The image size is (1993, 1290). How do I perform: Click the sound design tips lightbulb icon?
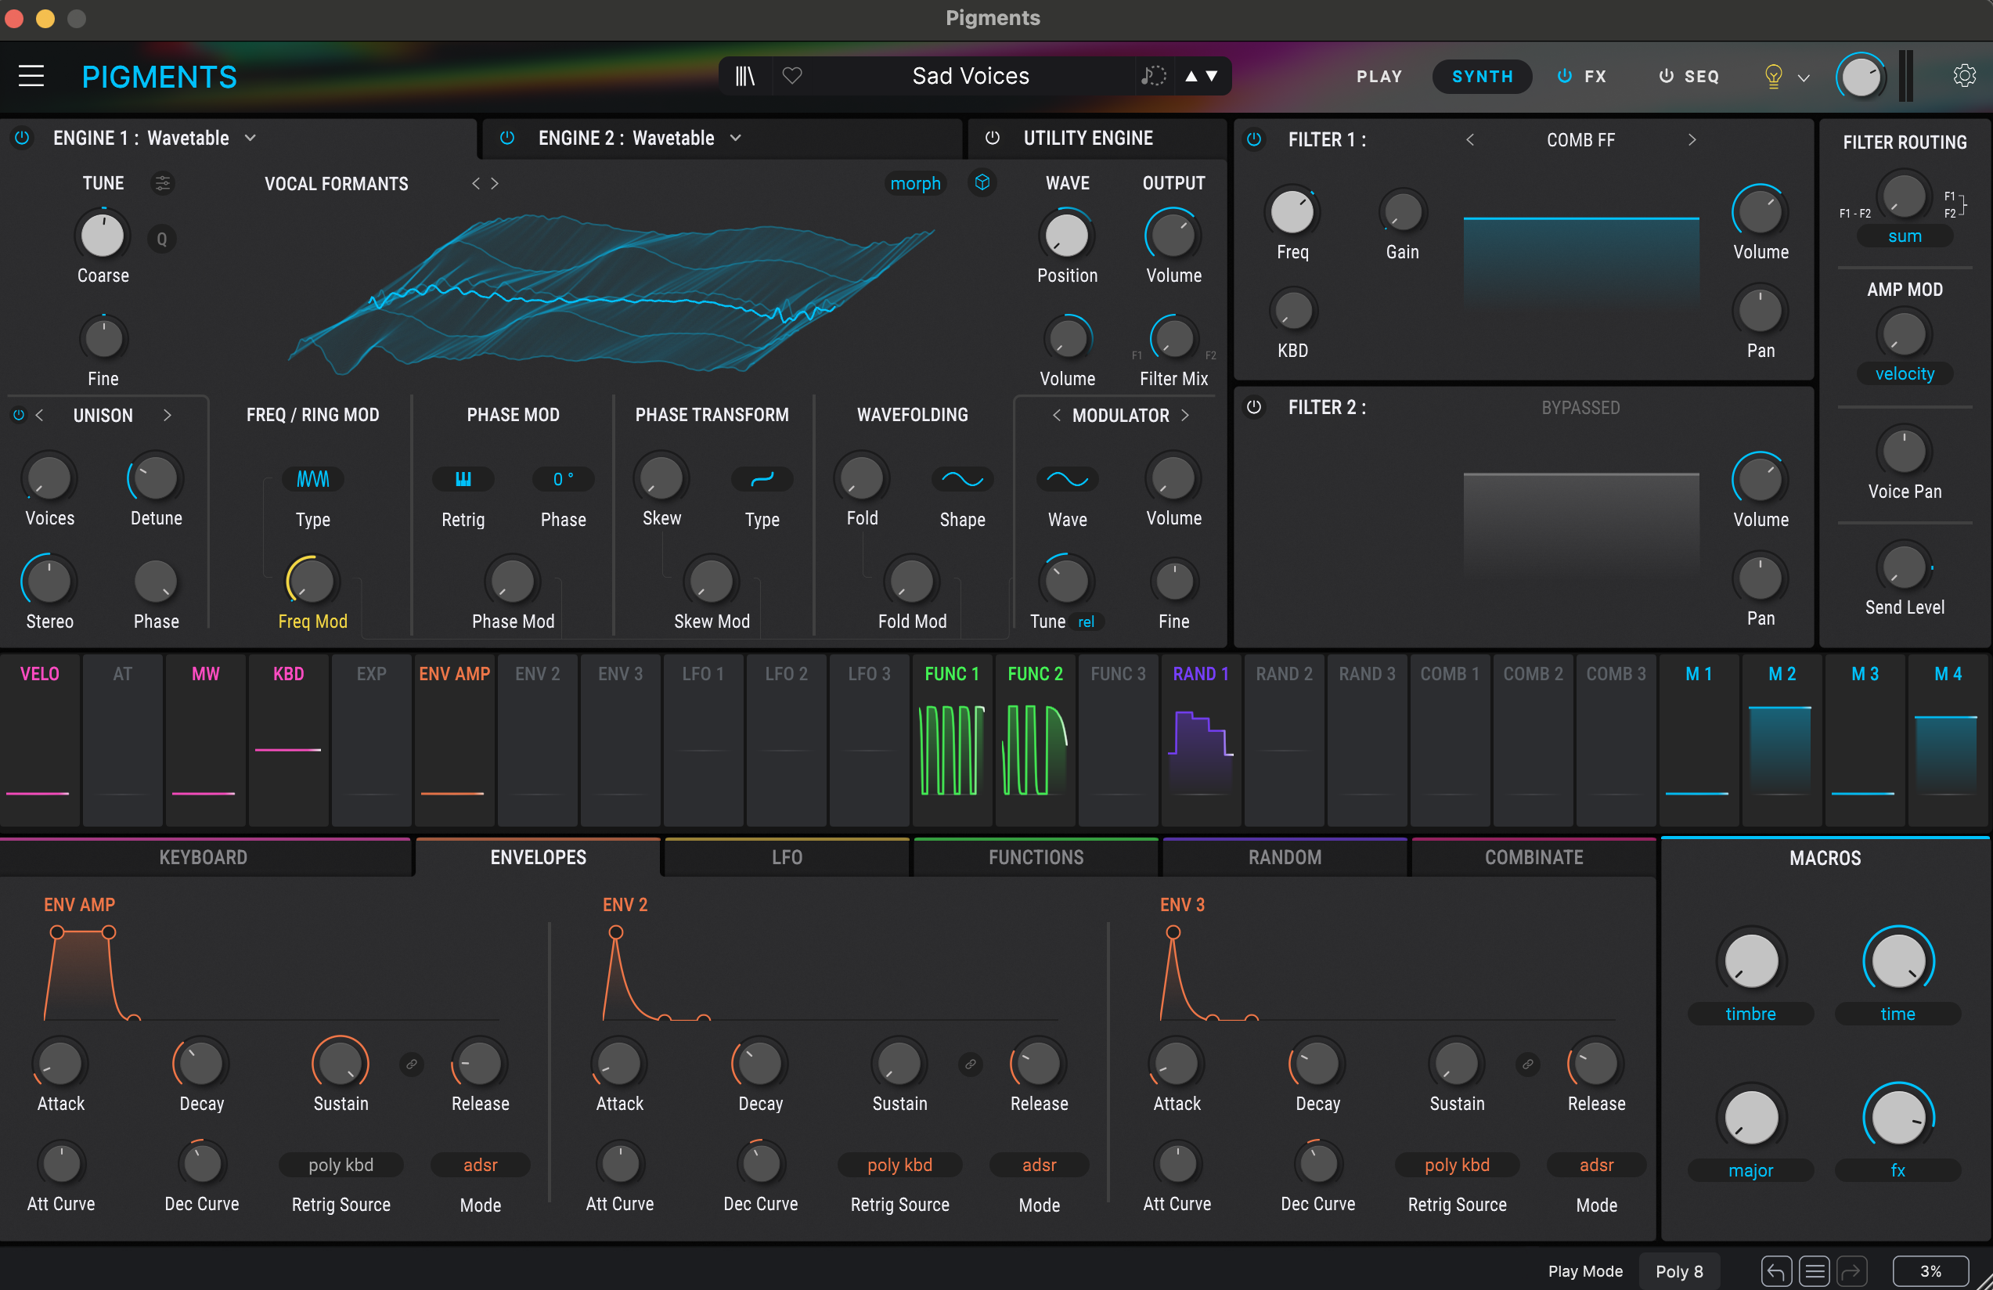pos(1773,76)
